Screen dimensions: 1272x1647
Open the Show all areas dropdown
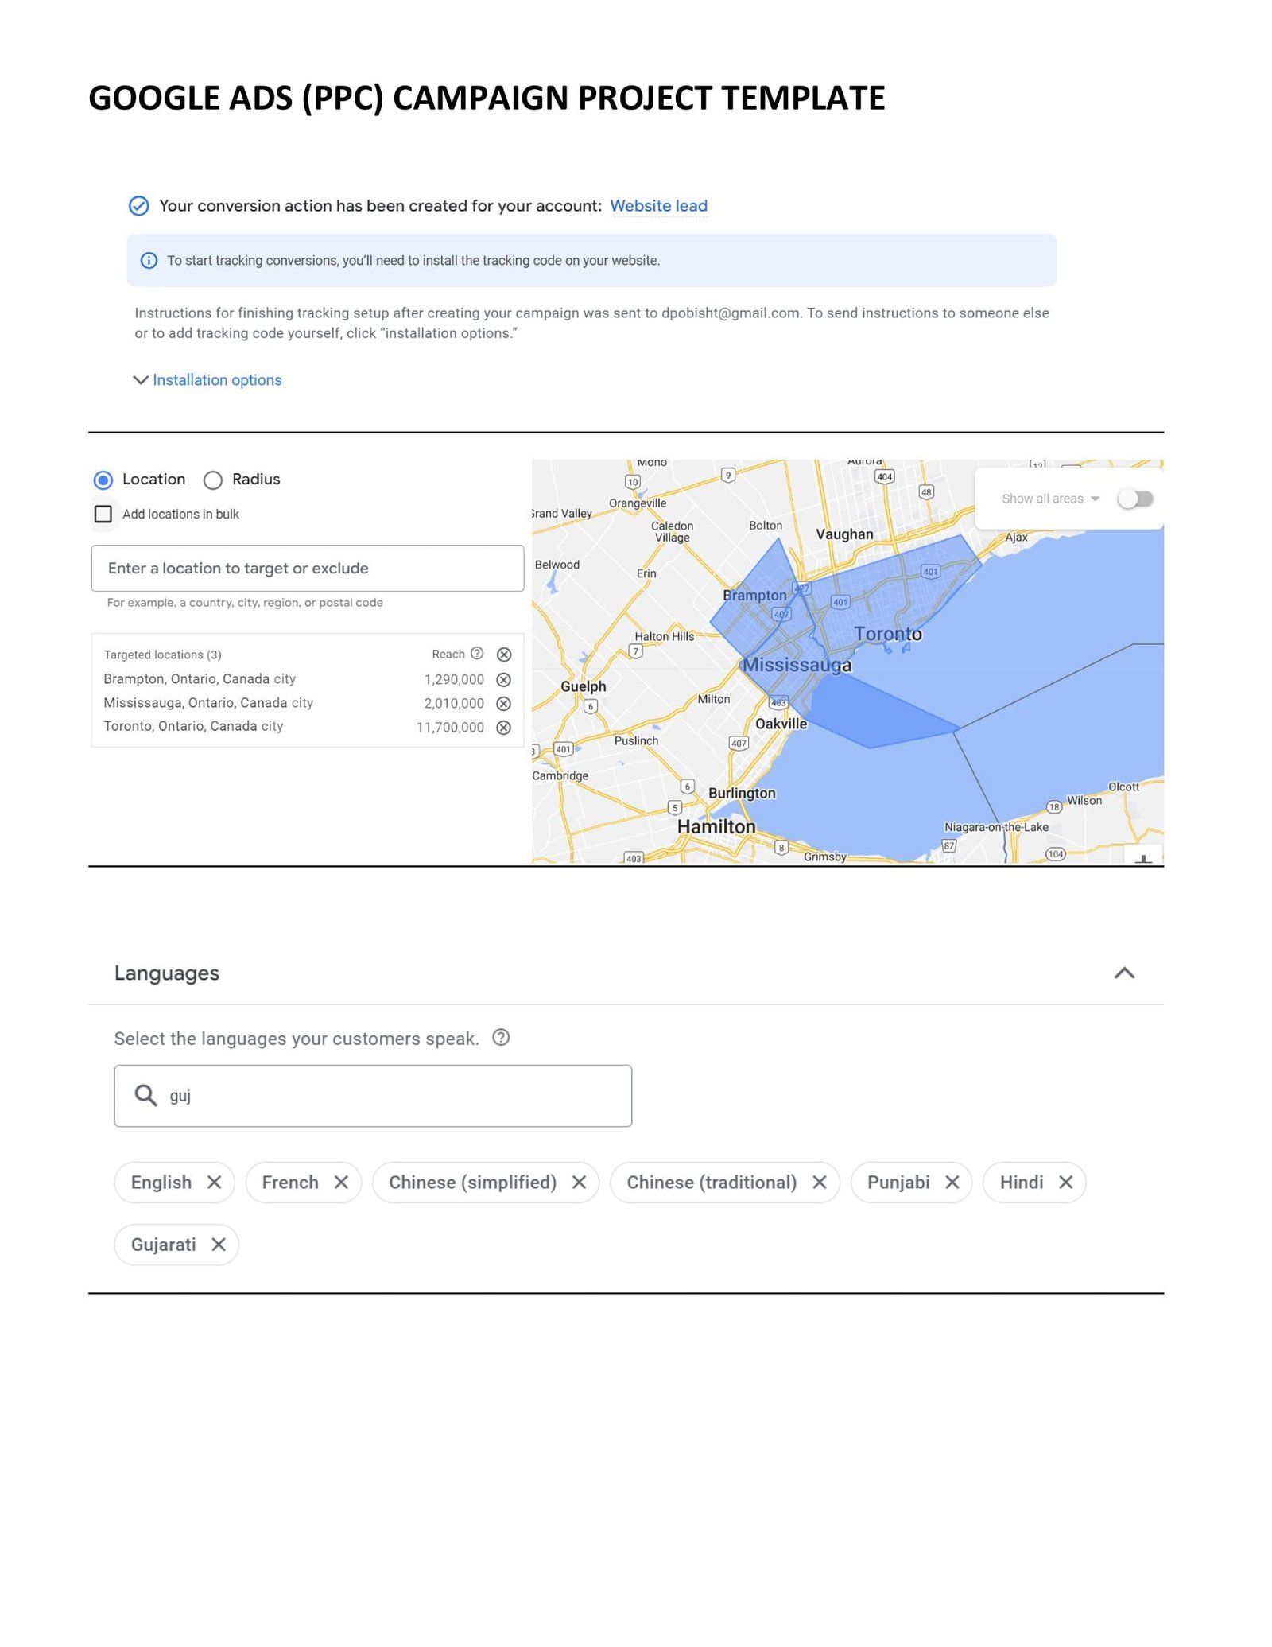pyautogui.click(x=1096, y=499)
